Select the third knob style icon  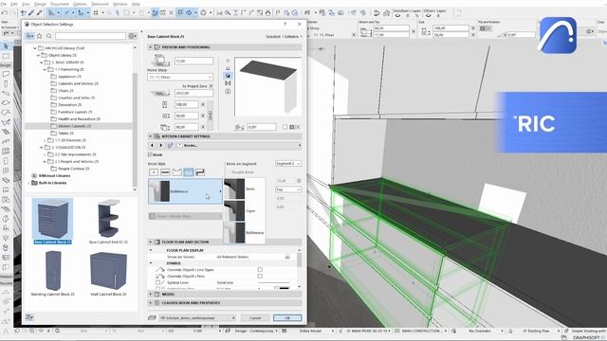point(177,172)
